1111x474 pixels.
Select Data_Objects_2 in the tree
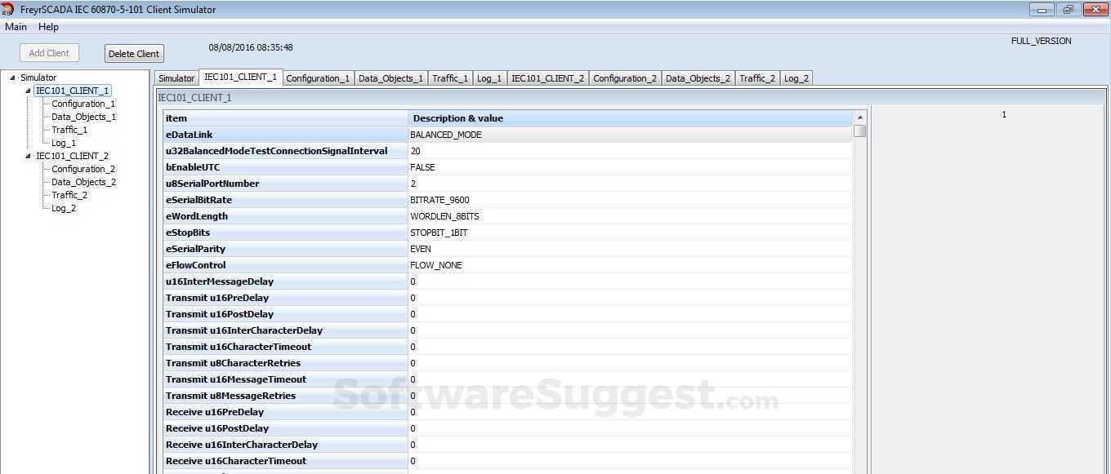click(83, 182)
